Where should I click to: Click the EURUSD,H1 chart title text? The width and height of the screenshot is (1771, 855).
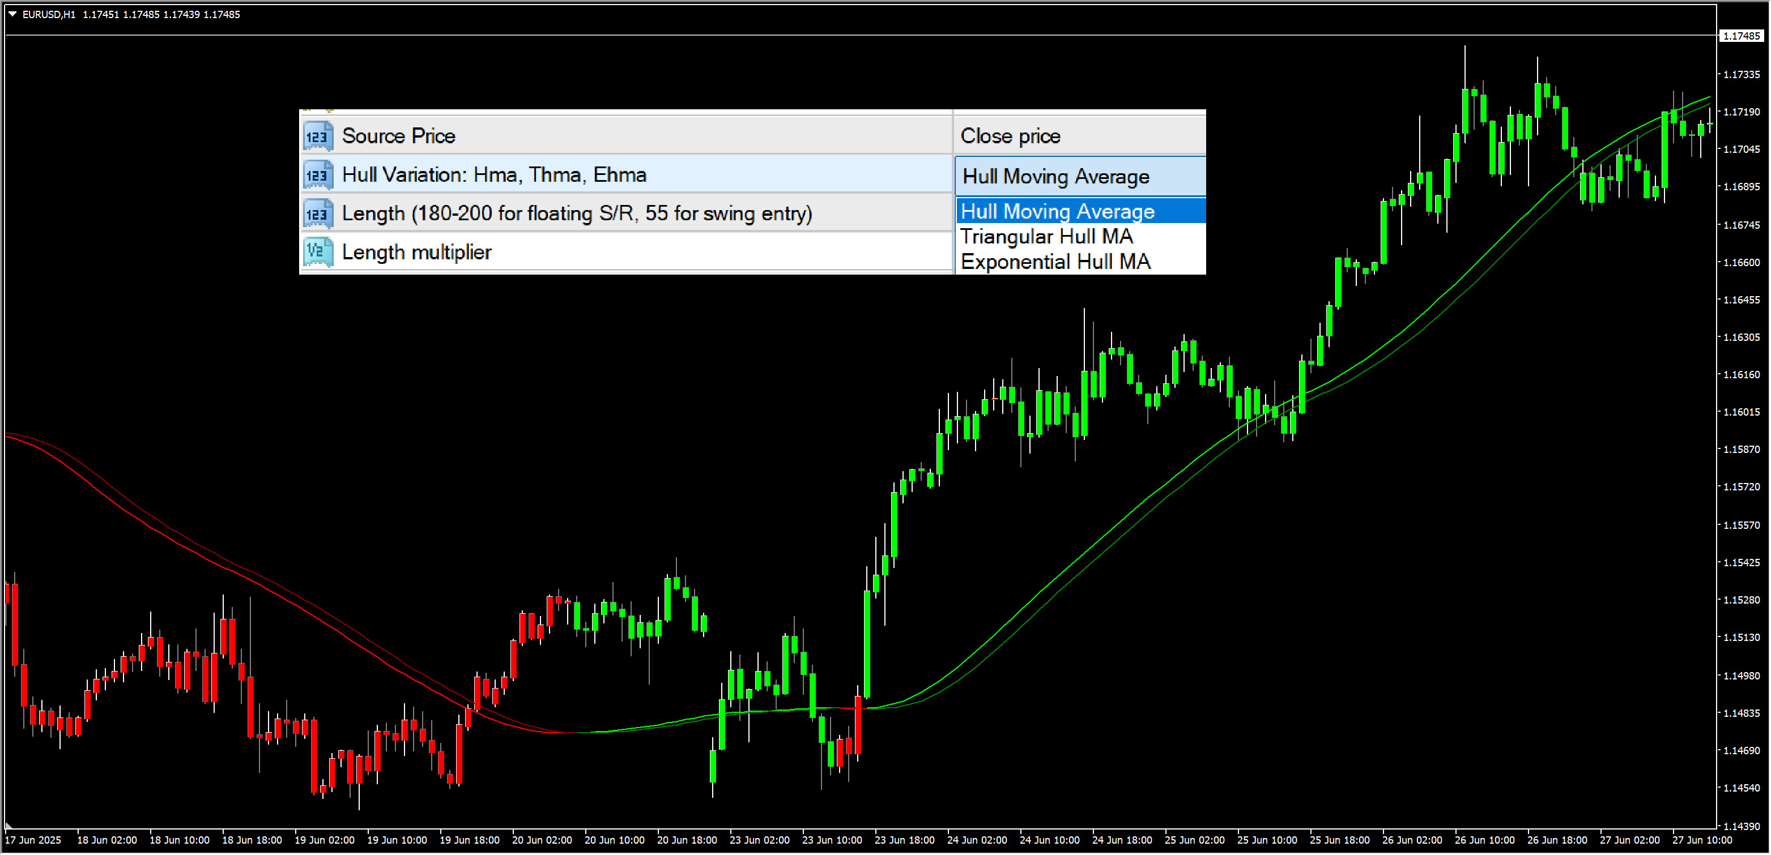tap(49, 14)
